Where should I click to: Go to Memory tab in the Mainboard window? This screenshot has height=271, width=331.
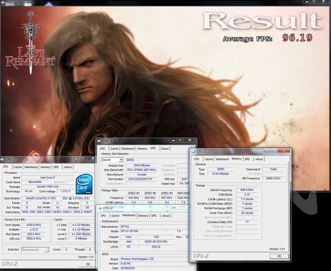pos(143,216)
